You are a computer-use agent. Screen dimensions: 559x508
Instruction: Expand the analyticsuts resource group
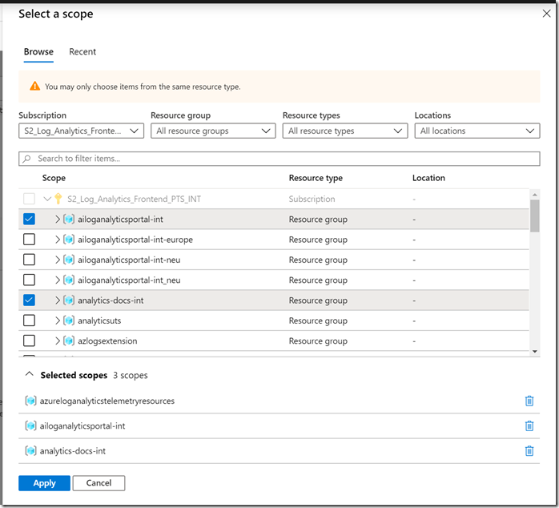tap(58, 321)
